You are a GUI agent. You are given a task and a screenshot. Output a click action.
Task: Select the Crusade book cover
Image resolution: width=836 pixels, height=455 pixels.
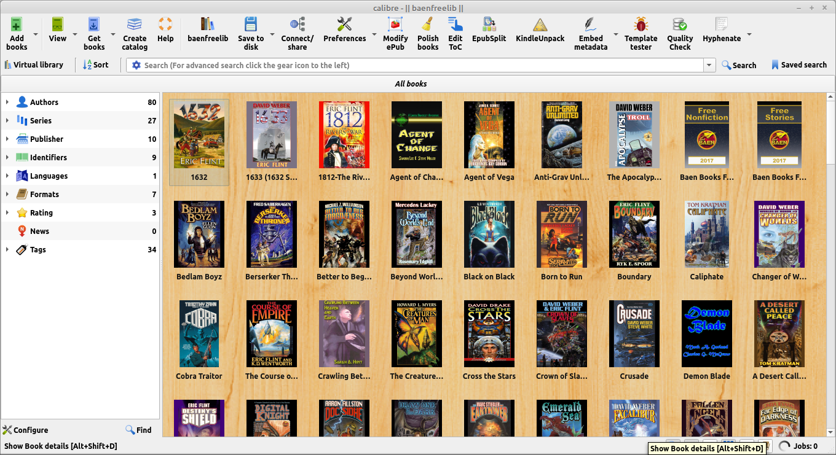634,334
